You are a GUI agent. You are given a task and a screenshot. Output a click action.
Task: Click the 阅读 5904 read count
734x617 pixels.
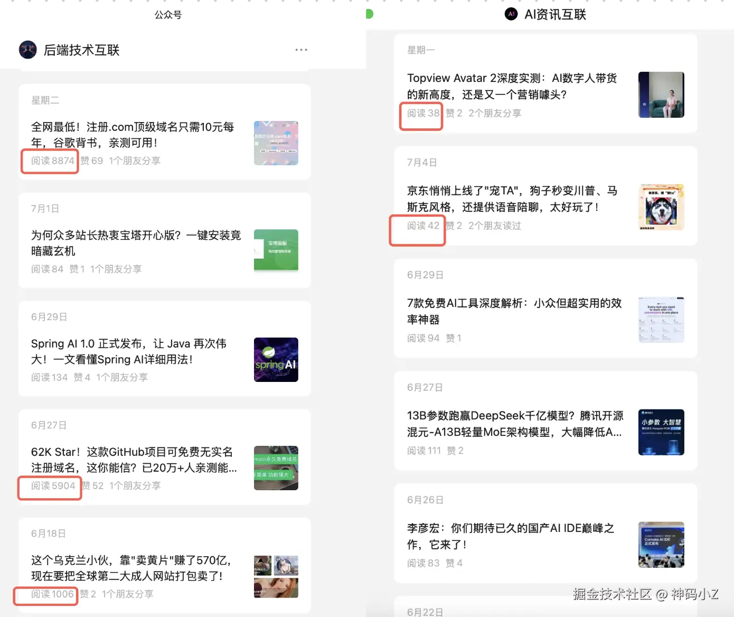point(53,485)
